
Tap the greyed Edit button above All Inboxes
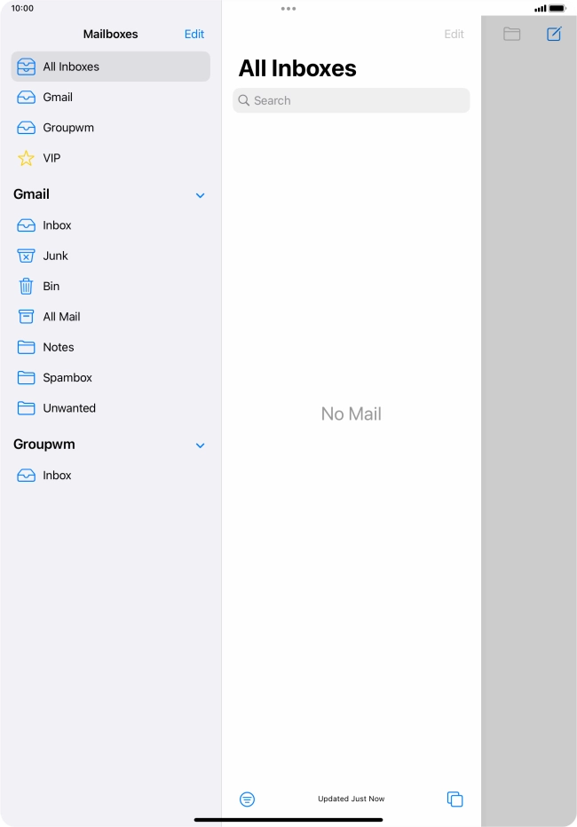pos(454,35)
